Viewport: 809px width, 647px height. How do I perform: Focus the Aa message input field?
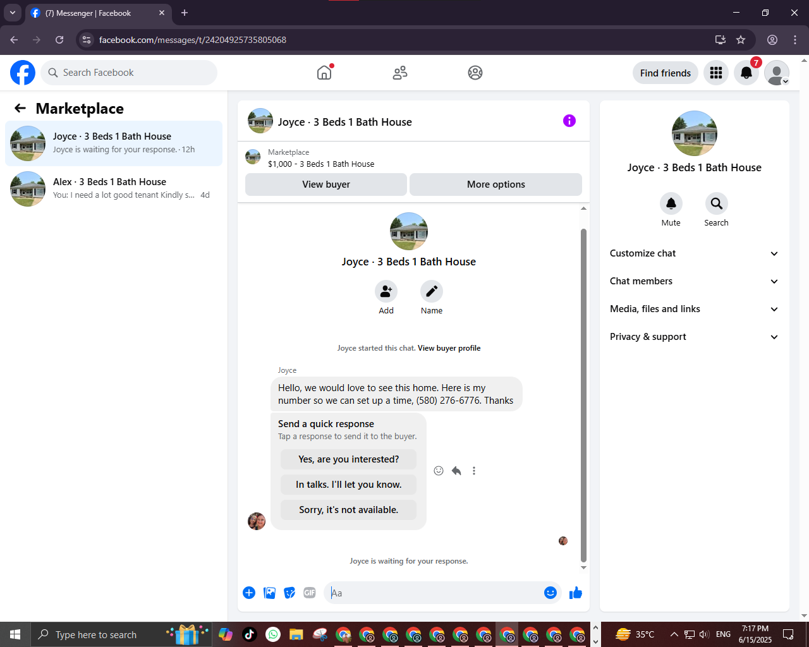pos(435,593)
